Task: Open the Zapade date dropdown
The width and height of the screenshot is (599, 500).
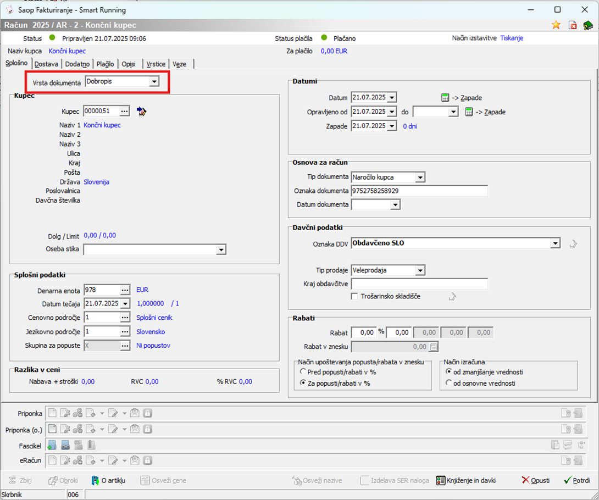Action: tap(392, 126)
